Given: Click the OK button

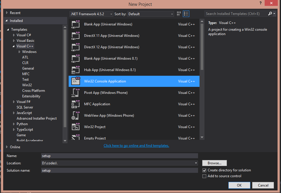Looking at the screenshot, I should [x=239, y=185].
